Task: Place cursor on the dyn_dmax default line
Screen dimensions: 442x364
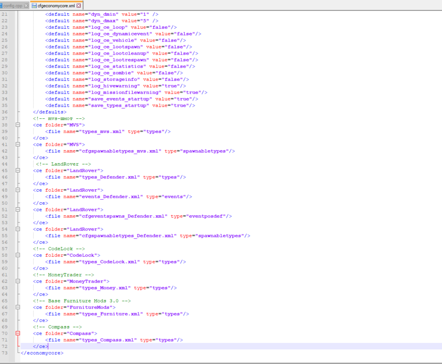Action: point(102,21)
